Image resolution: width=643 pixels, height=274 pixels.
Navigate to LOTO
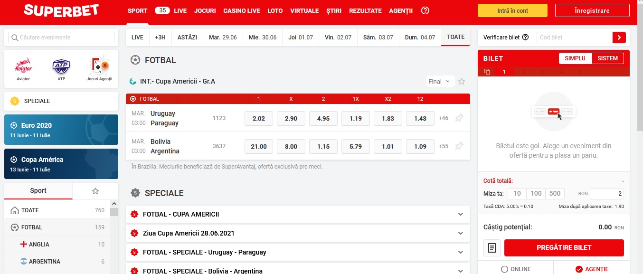point(275,10)
